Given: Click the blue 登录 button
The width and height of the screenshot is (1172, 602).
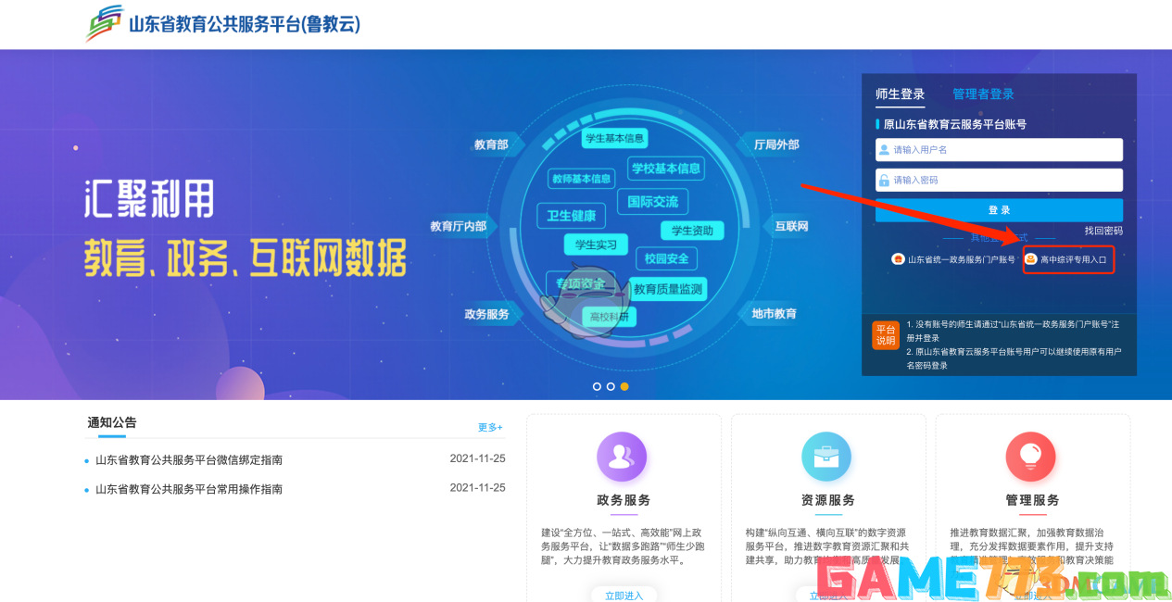Looking at the screenshot, I should (x=999, y=210).
